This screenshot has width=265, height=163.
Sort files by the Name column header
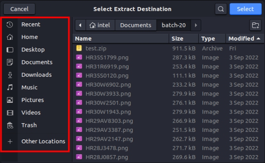tap(120, 39)
